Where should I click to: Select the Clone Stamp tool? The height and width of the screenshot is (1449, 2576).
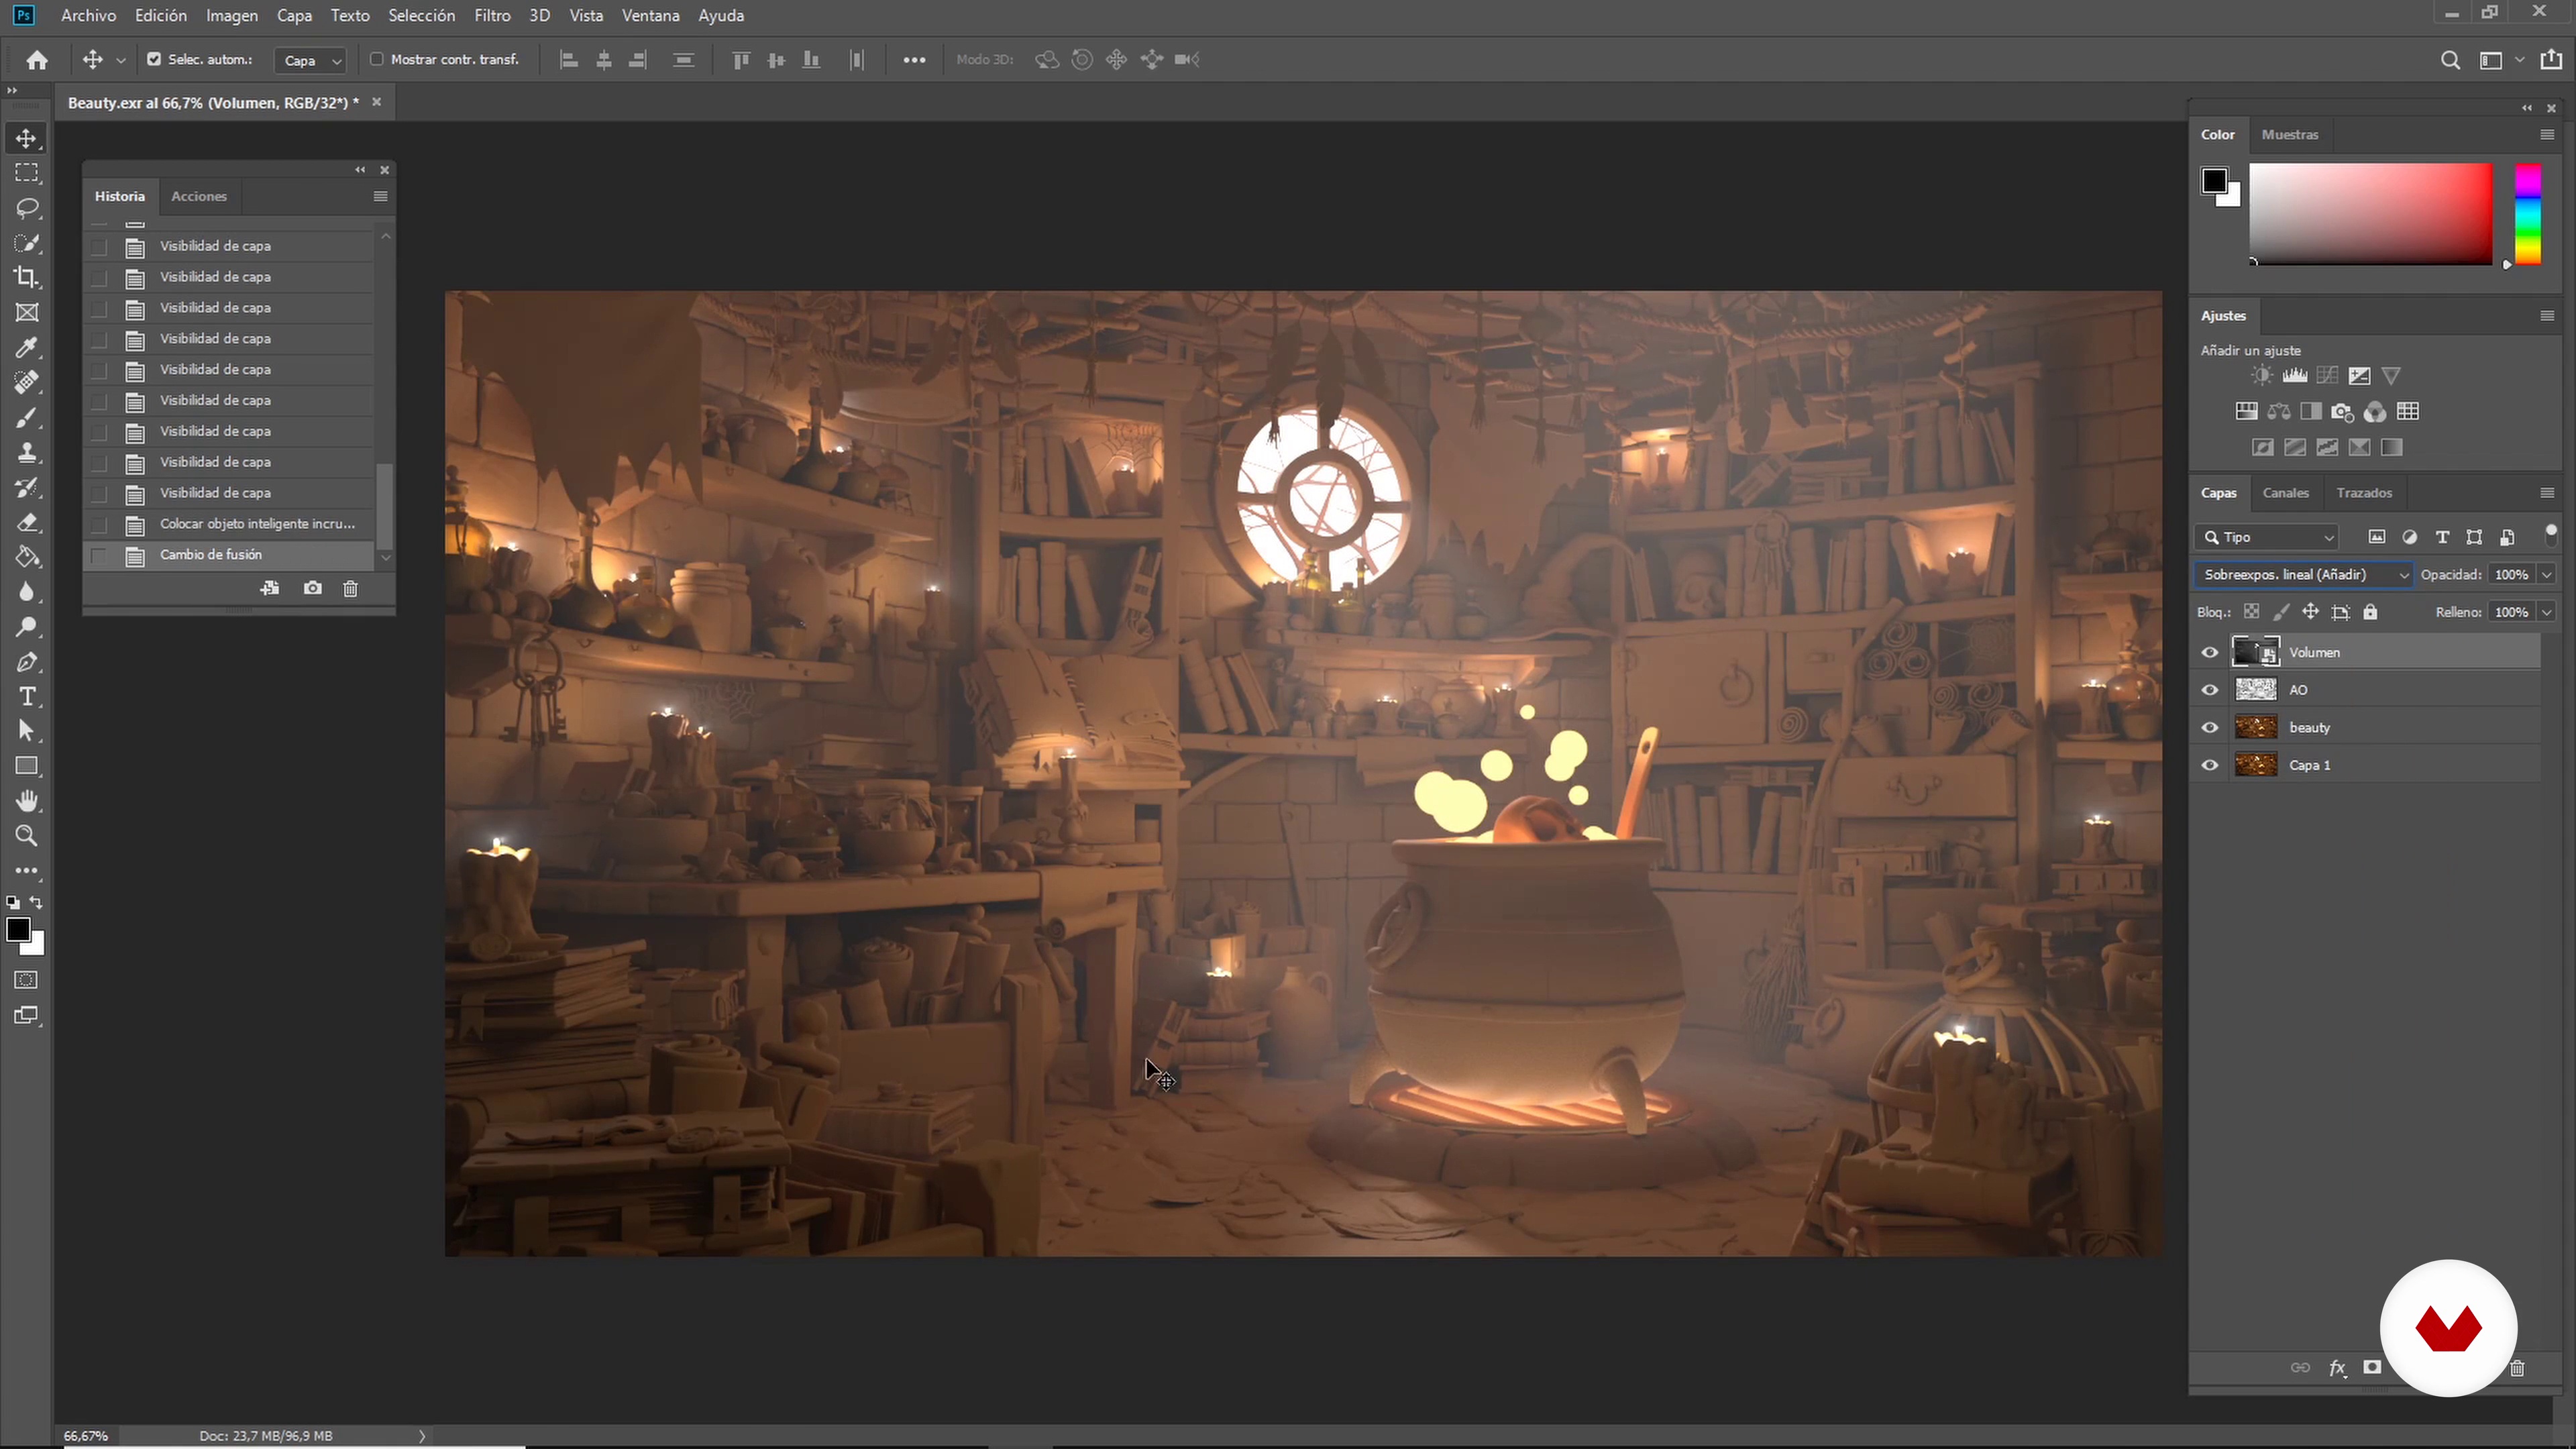tap(27, 452)
